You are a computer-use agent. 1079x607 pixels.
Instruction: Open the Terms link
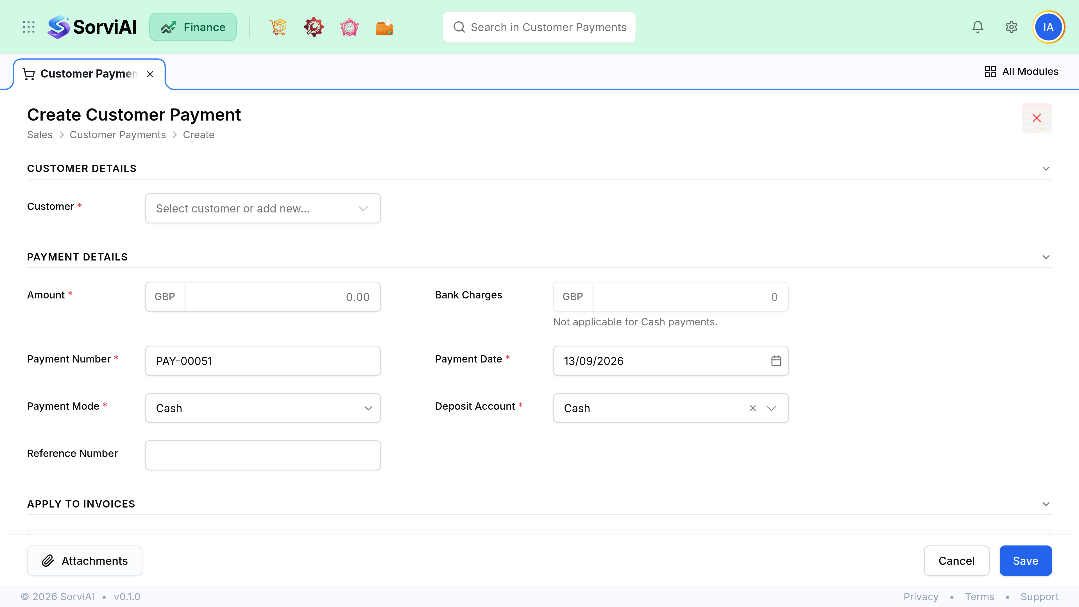pyautogui.click(x=979, y=597)
